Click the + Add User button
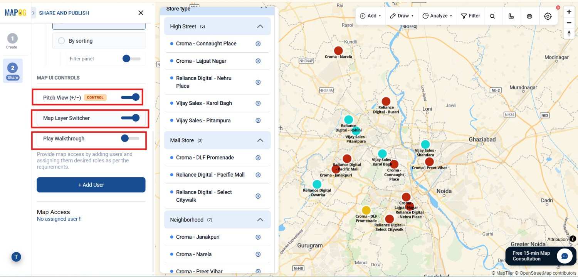This screenshot has height=277, width=578. tap(91, 185)
